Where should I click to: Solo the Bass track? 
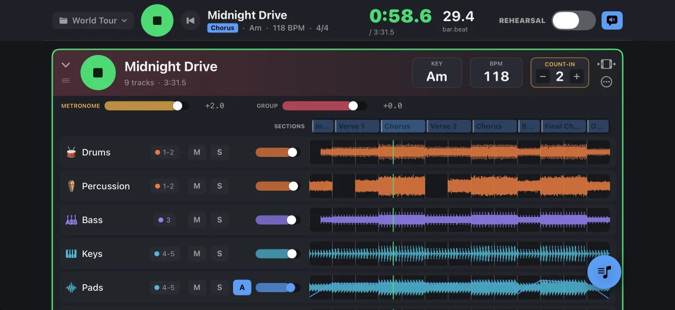point(219,220)
